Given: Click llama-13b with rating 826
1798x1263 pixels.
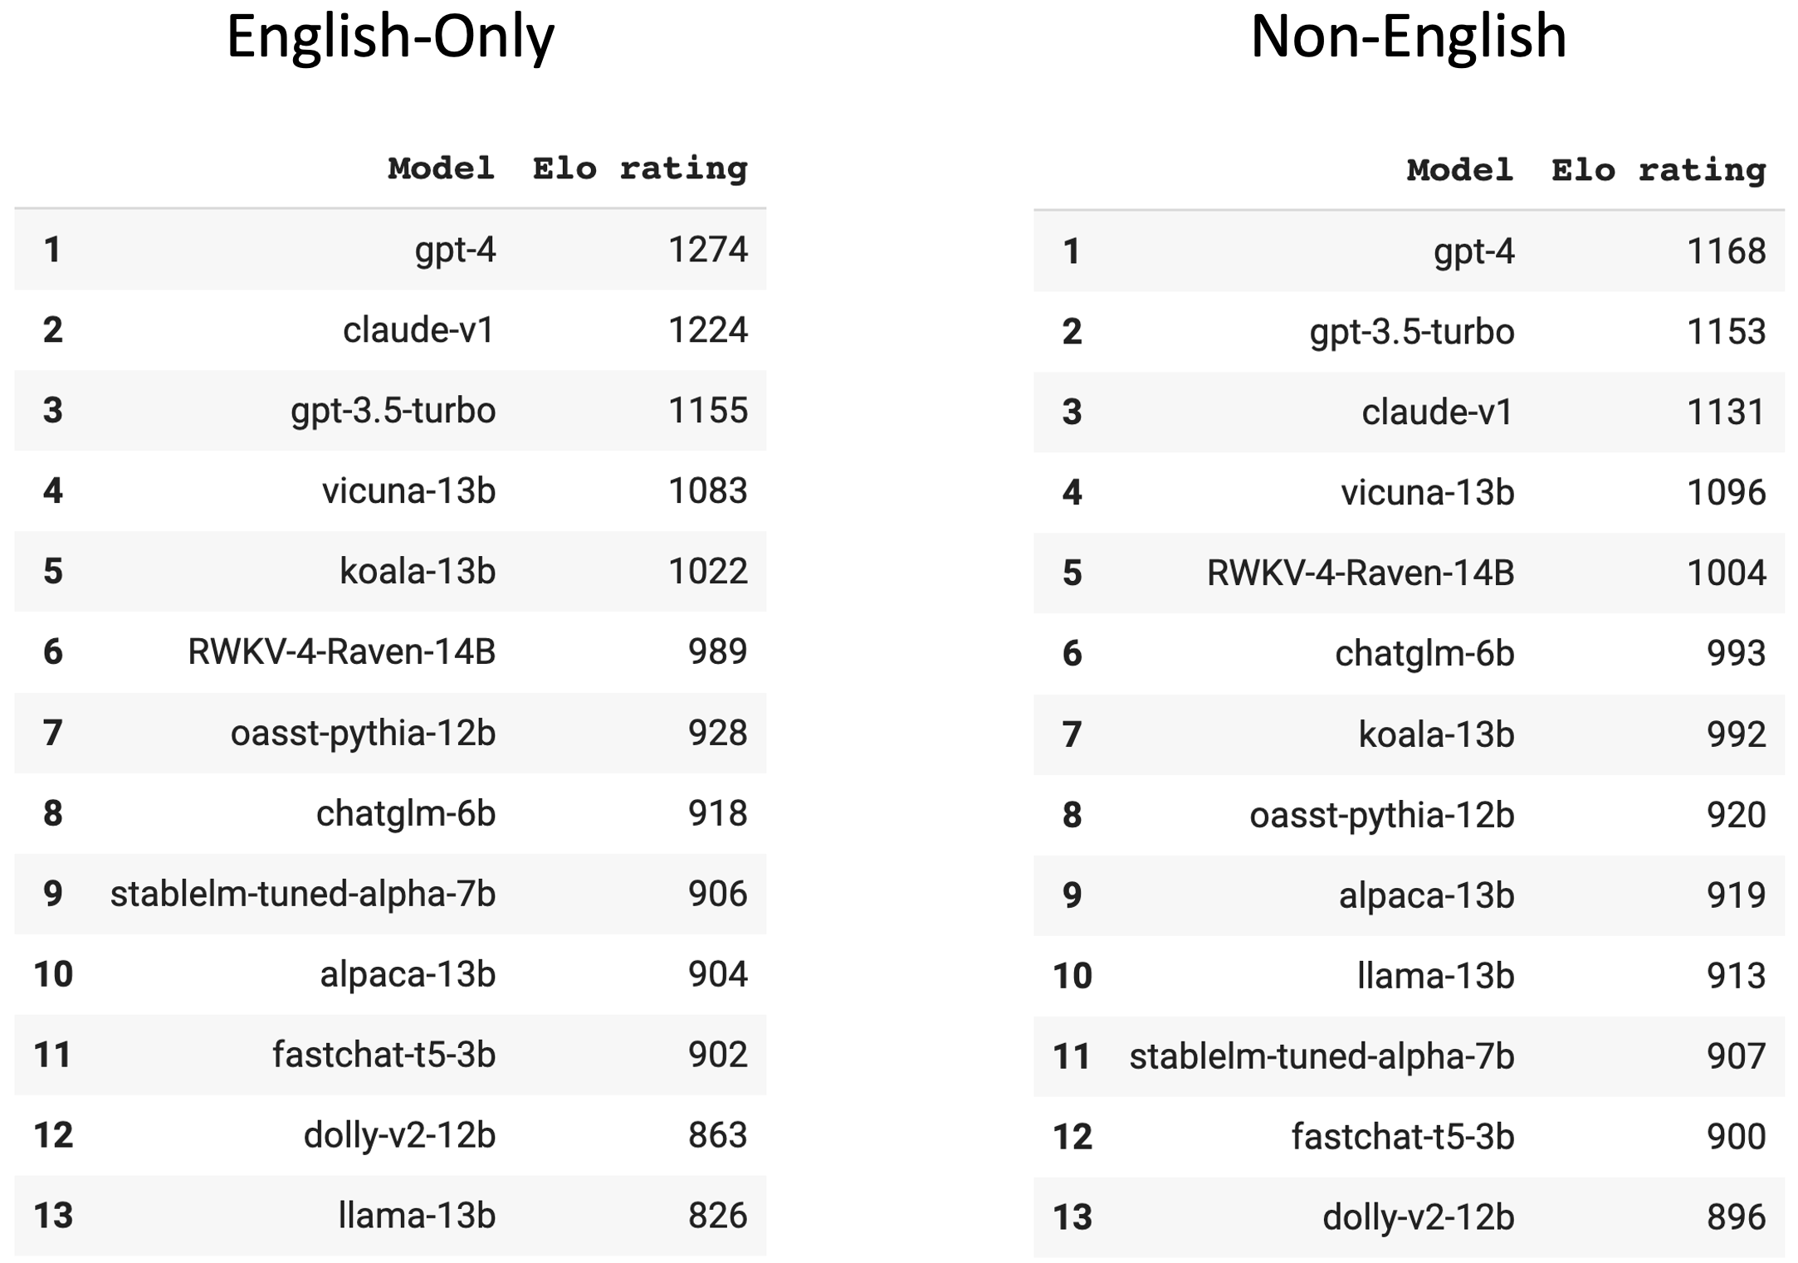Looking at the screenshot, I should point(417,1216).
